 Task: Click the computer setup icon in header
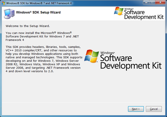[x=9, y=14]
